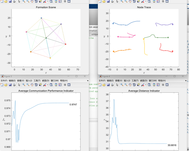Toggle Pan hand tool in Figure 4 toolbar
This screenshot has height=151, width=189.
(x=130, y=85)
